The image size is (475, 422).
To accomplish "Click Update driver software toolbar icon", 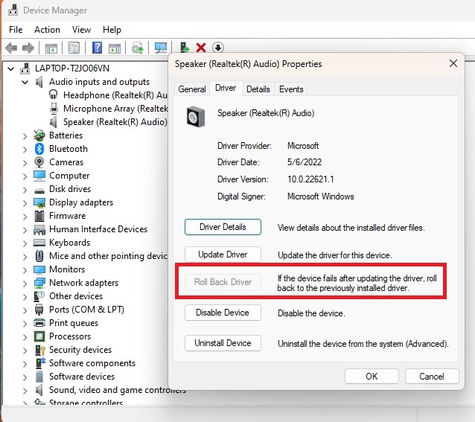I will coord(138,48).
